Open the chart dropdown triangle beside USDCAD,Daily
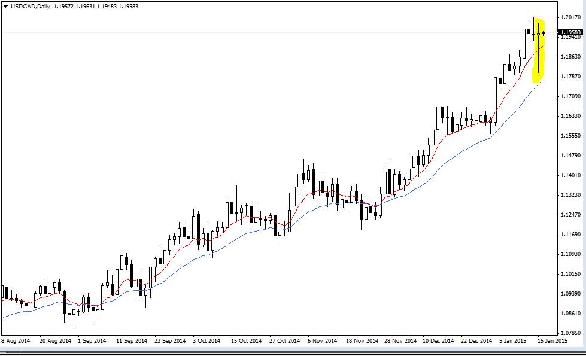 pos(5,7)
